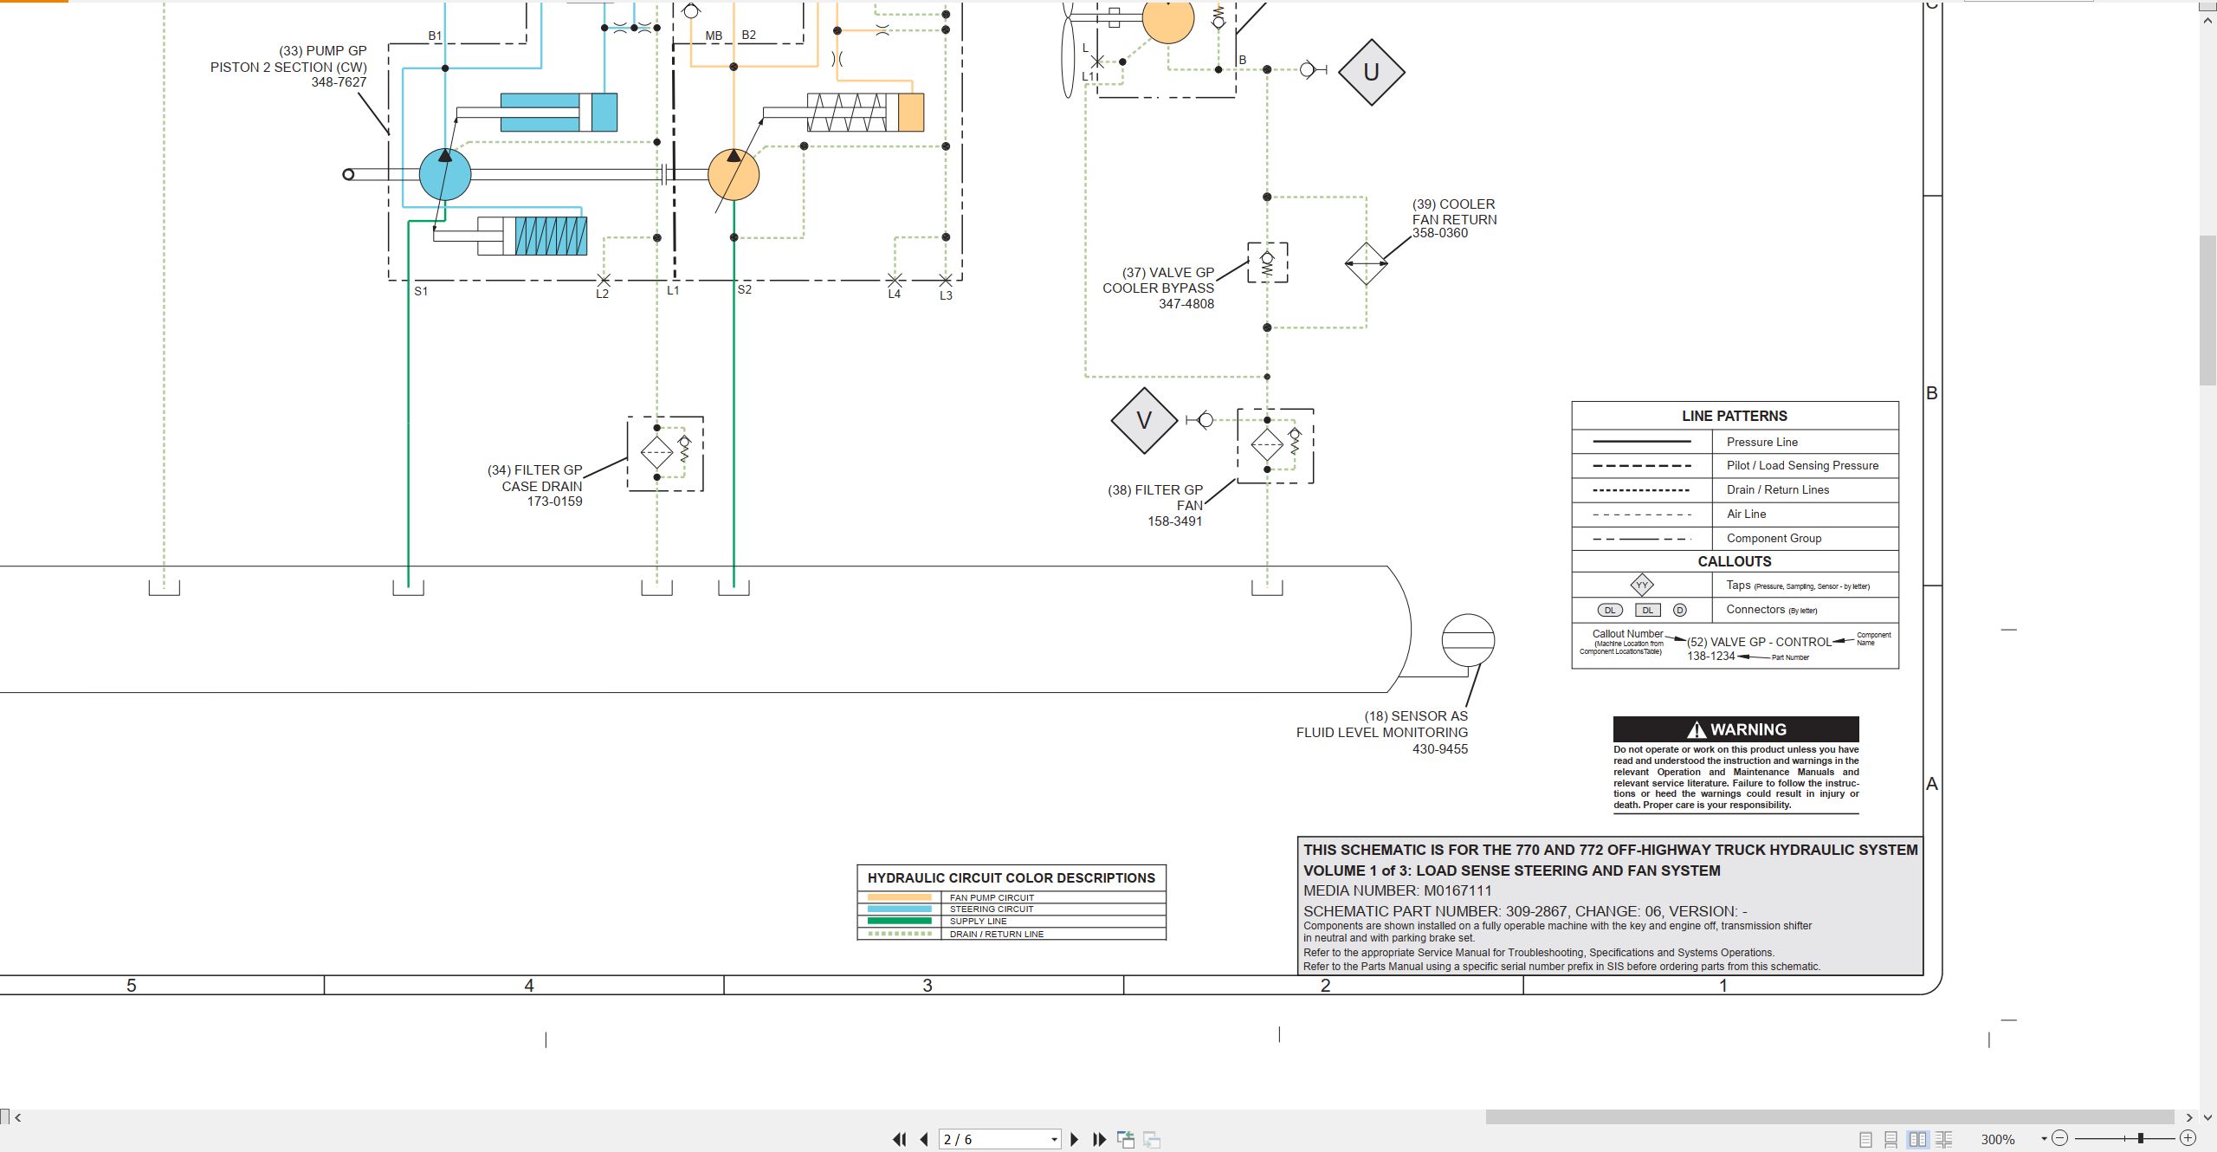
Task: Switch to continuous scrolling page view
Action: pyautogui.click(x=1891, y=1140)
